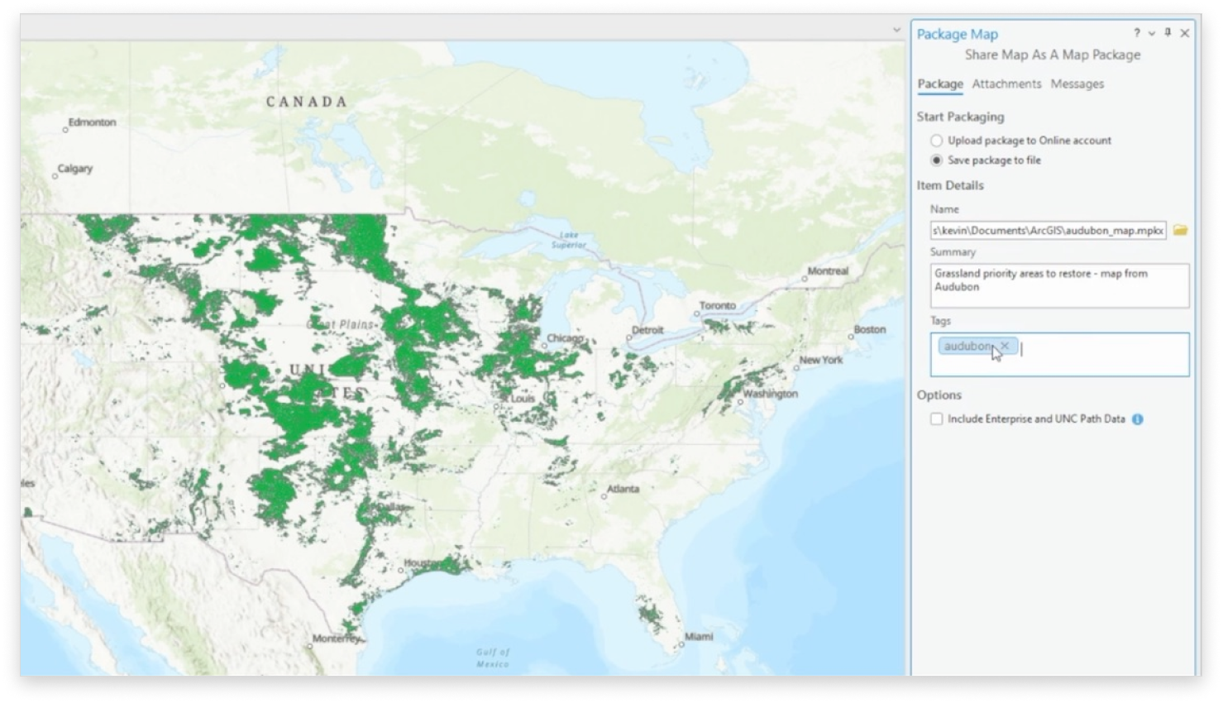
Task: Click the Lake Superior label
Action: point(569,240)
